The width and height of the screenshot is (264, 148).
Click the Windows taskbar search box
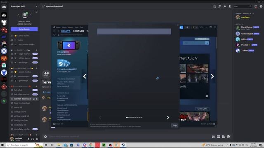[x=24, y=145]
